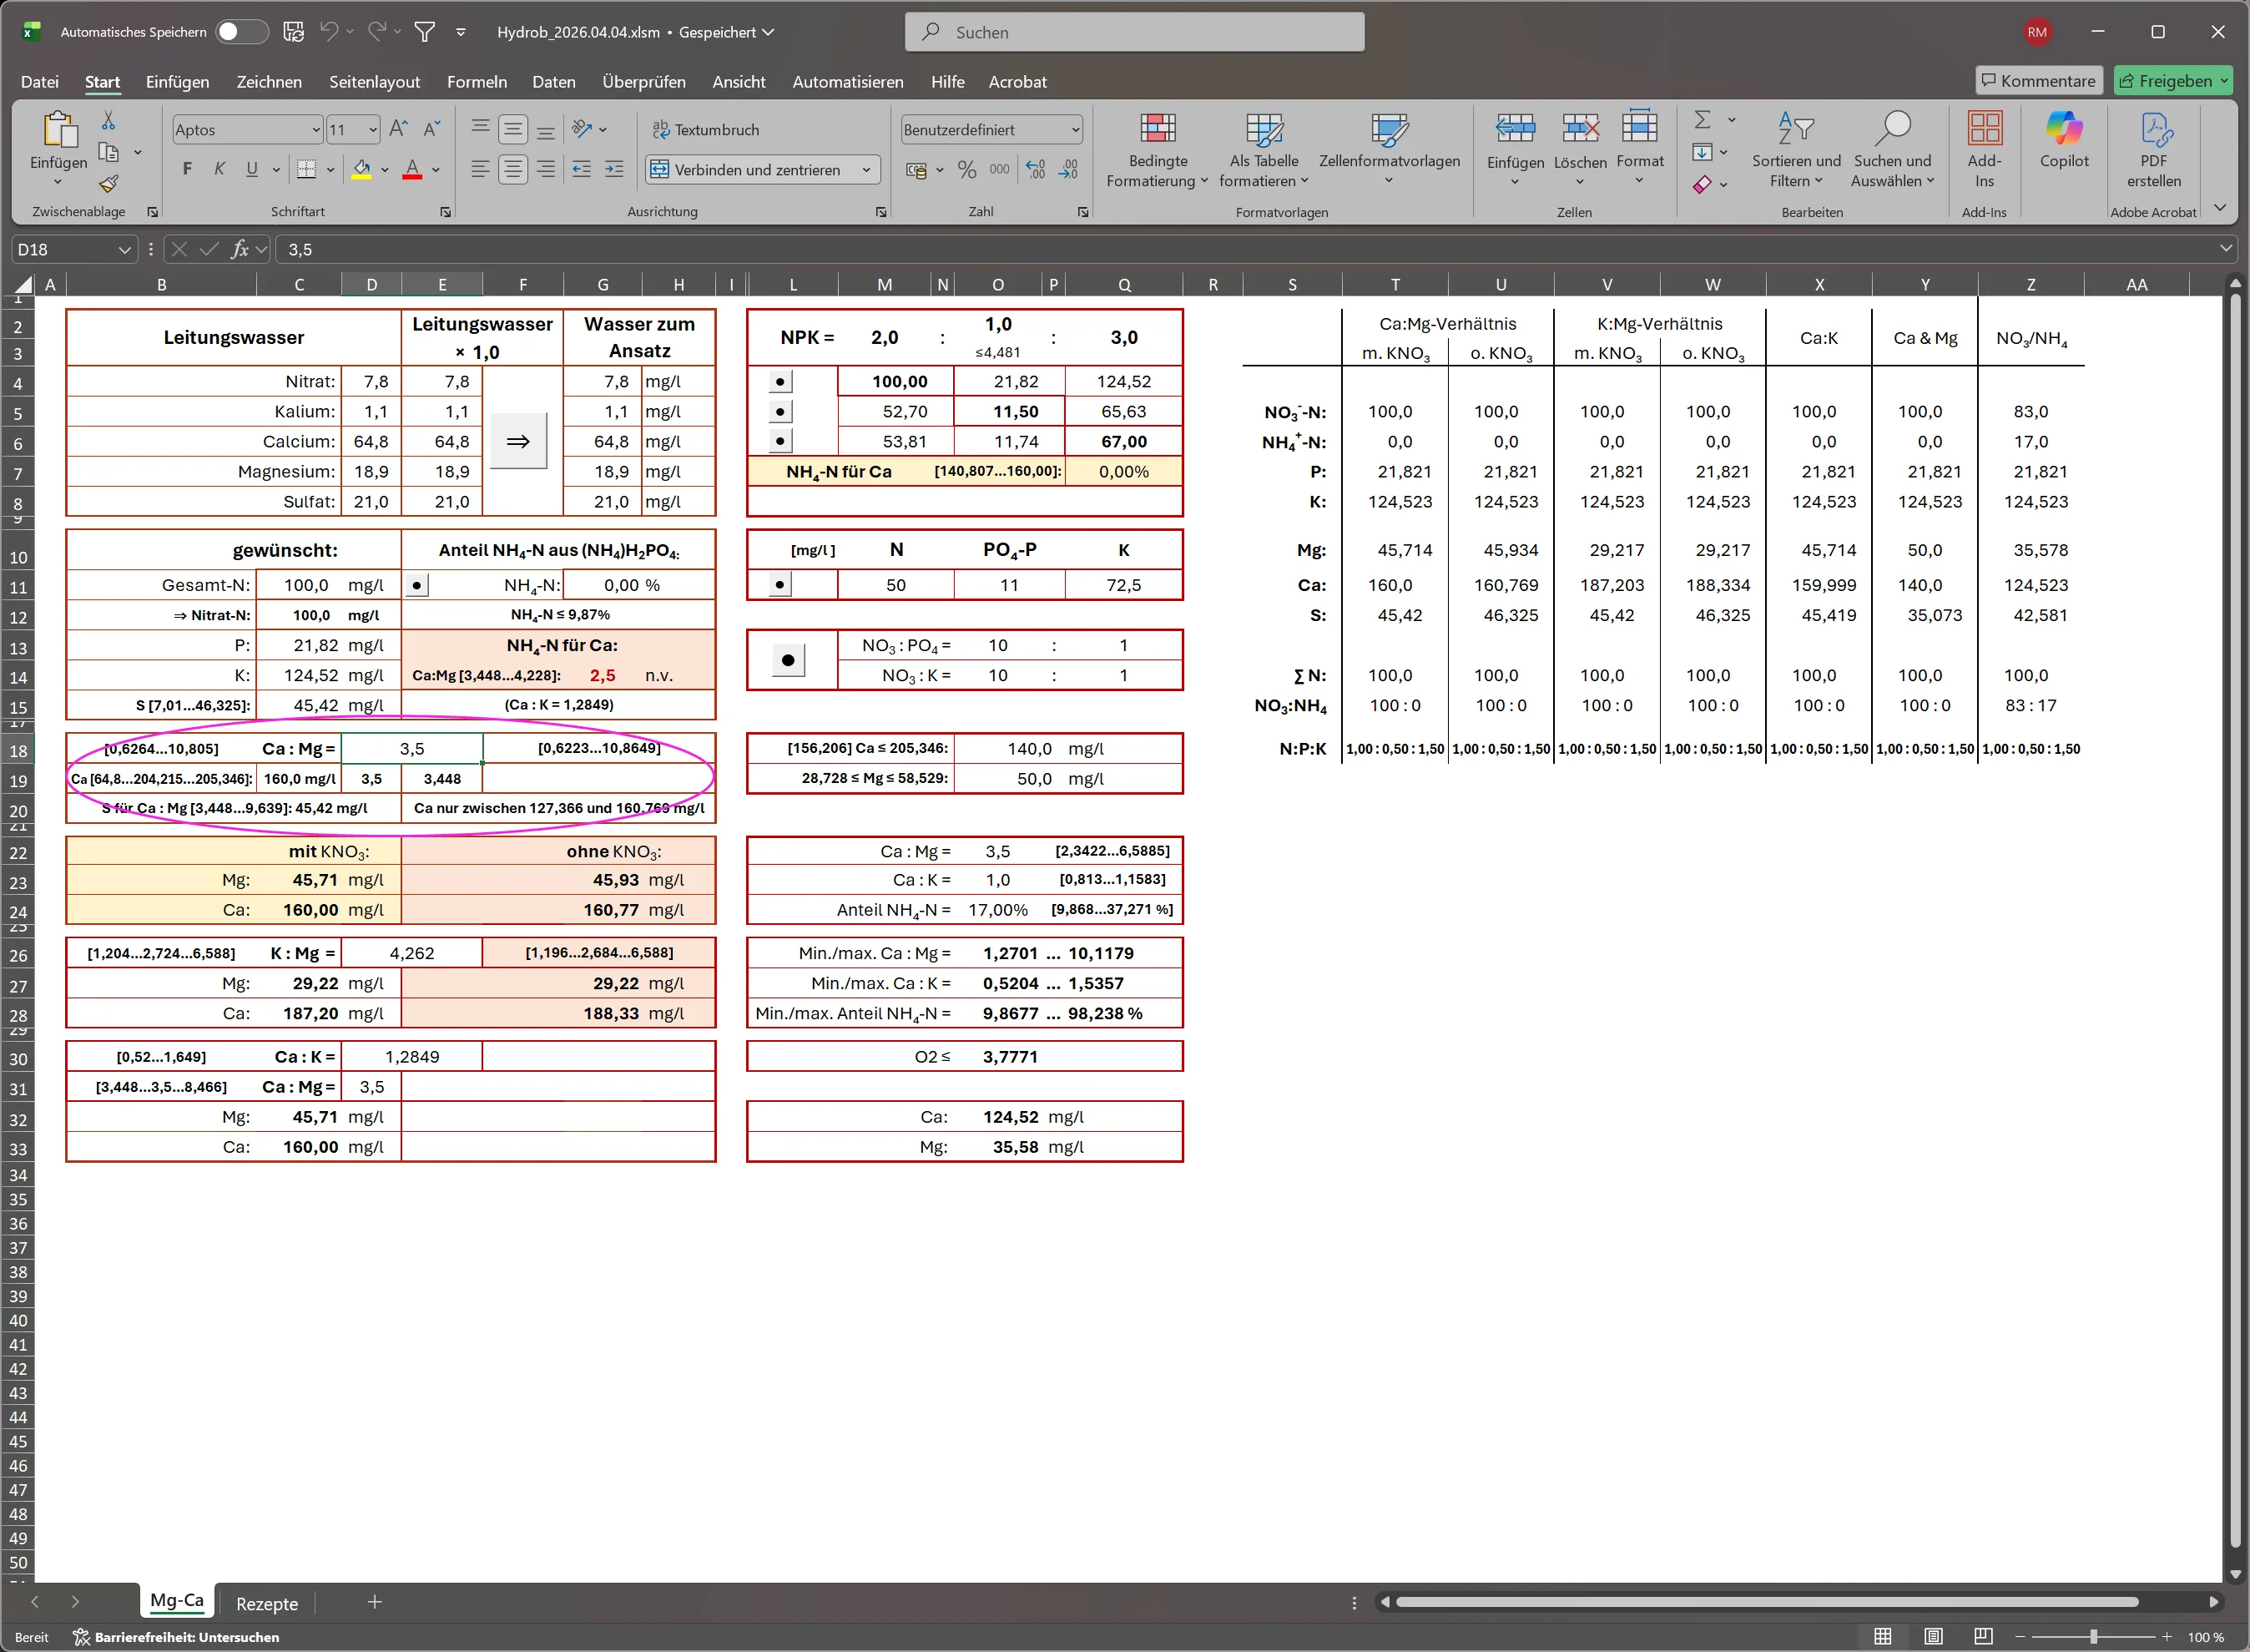Click the Kommentare button
The image size is (2250, 1652).
tap(2038, 81)
